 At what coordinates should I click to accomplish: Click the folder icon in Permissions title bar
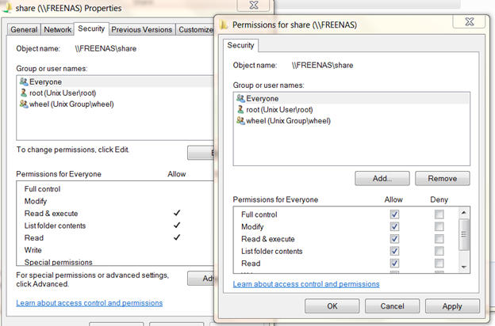(224, 25)
